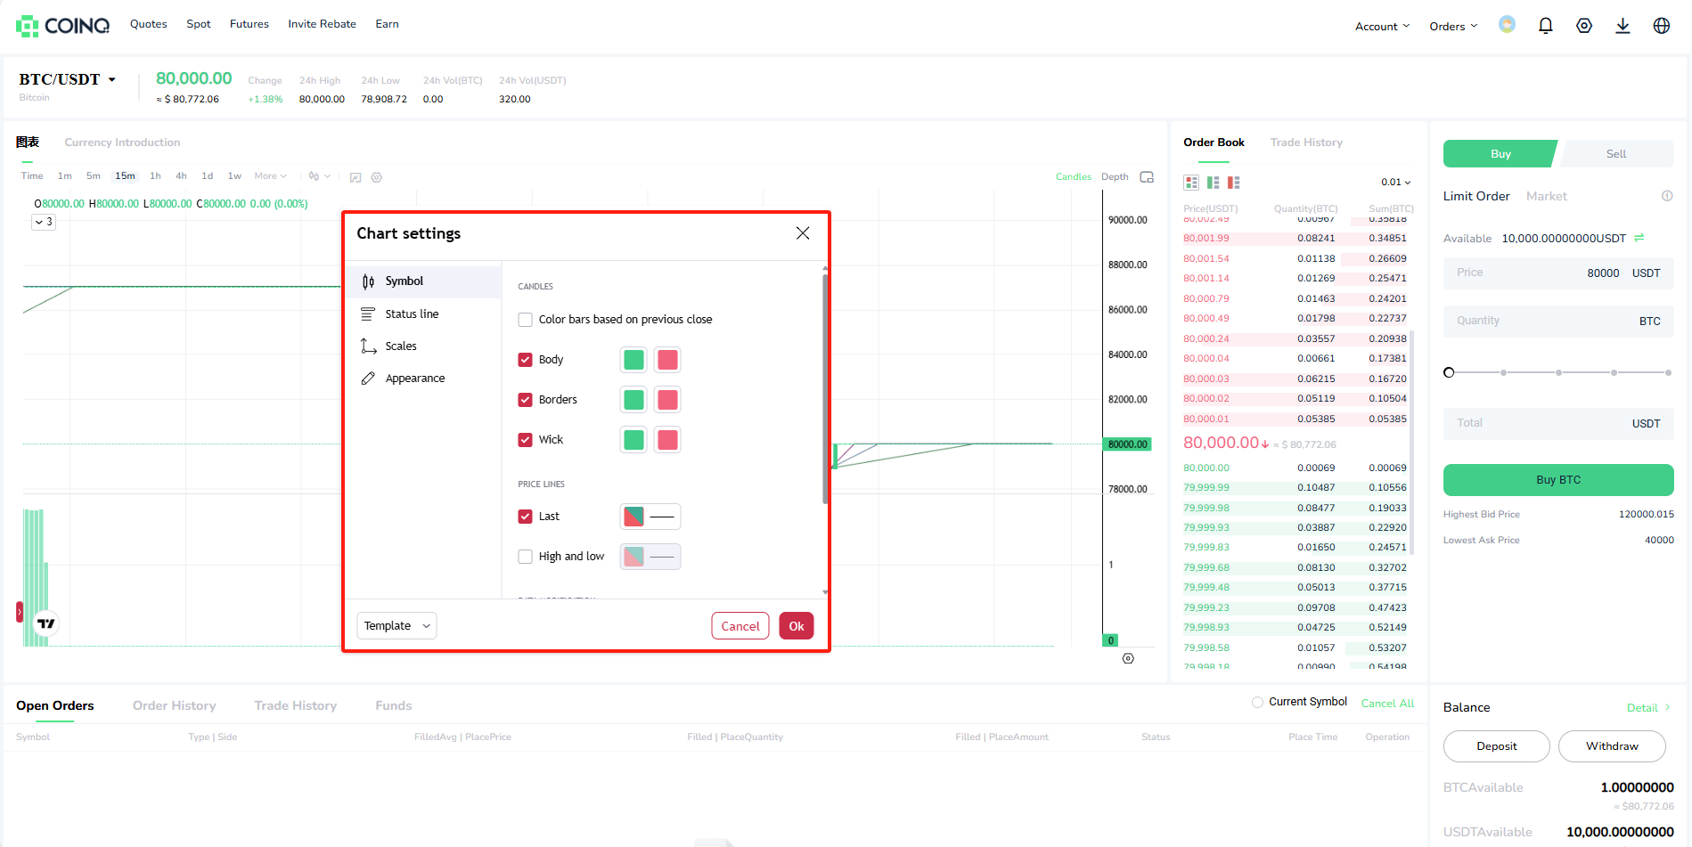Open the BTC/USDT pair selector
1692x847 pixels.
[x=67, y=78]
